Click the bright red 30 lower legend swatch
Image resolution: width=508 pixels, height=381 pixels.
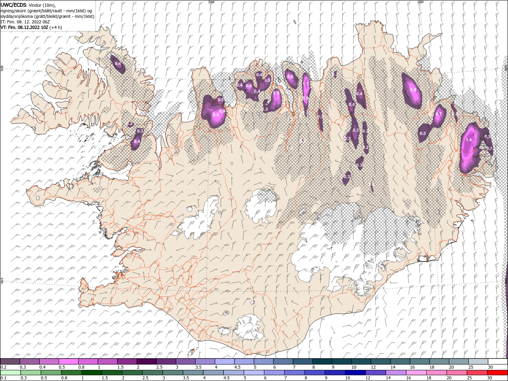coord(498,373)
